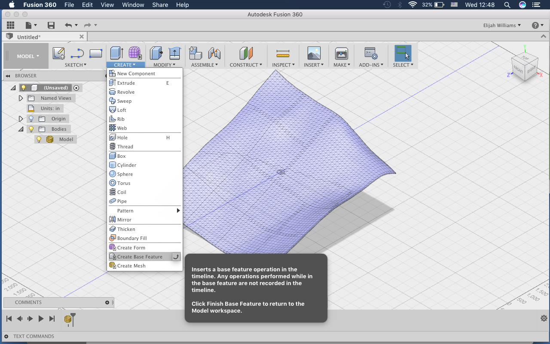Open the data panel grid icon

click(x=10, y=25)
